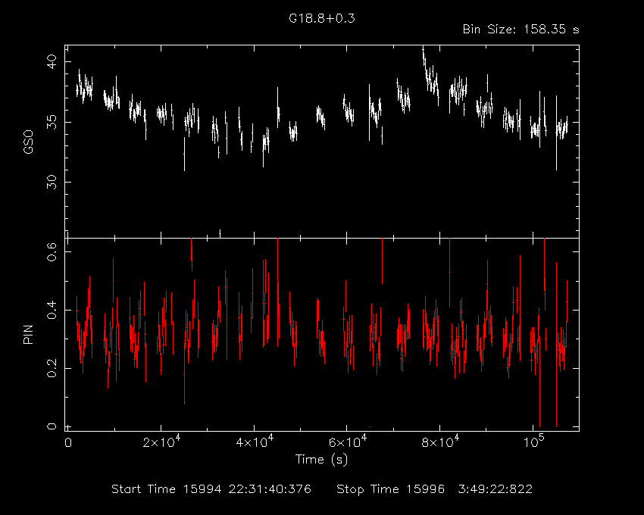The height and width of the screenshot is (515, 644).
Task: Click the Time (s) x-axis label
Action: (321, 459)
